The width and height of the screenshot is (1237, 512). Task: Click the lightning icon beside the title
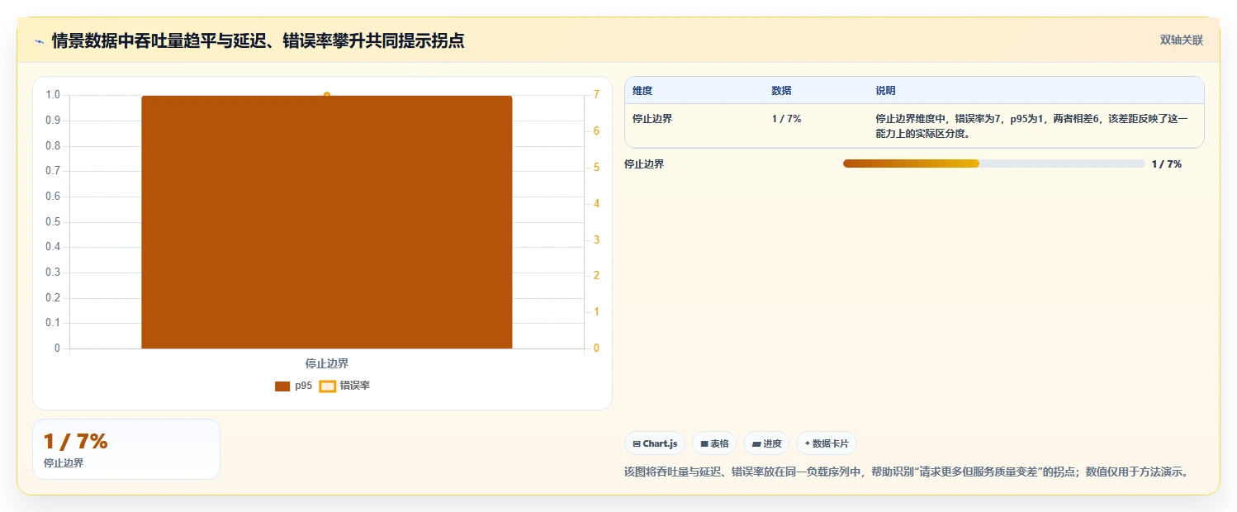coord(39,41)
